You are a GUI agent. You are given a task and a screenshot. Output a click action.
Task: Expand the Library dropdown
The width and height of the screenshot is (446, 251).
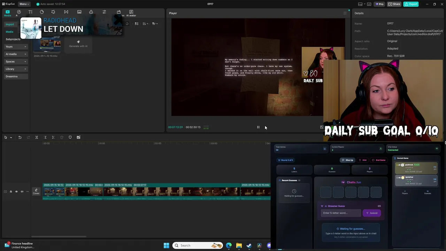(16, 69)
